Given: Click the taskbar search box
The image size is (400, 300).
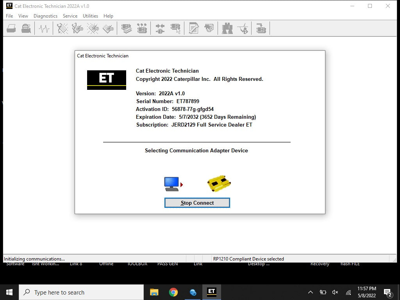Looking at the screenshot, I should coord(81,292).
